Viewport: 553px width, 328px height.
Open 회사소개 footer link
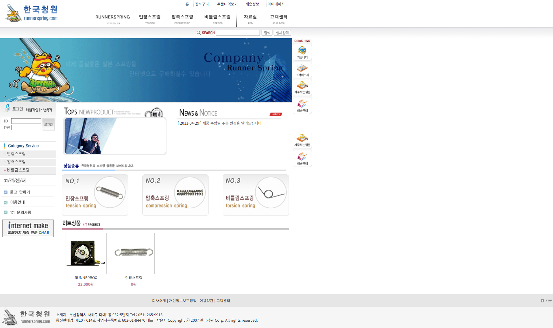[159, 301]
